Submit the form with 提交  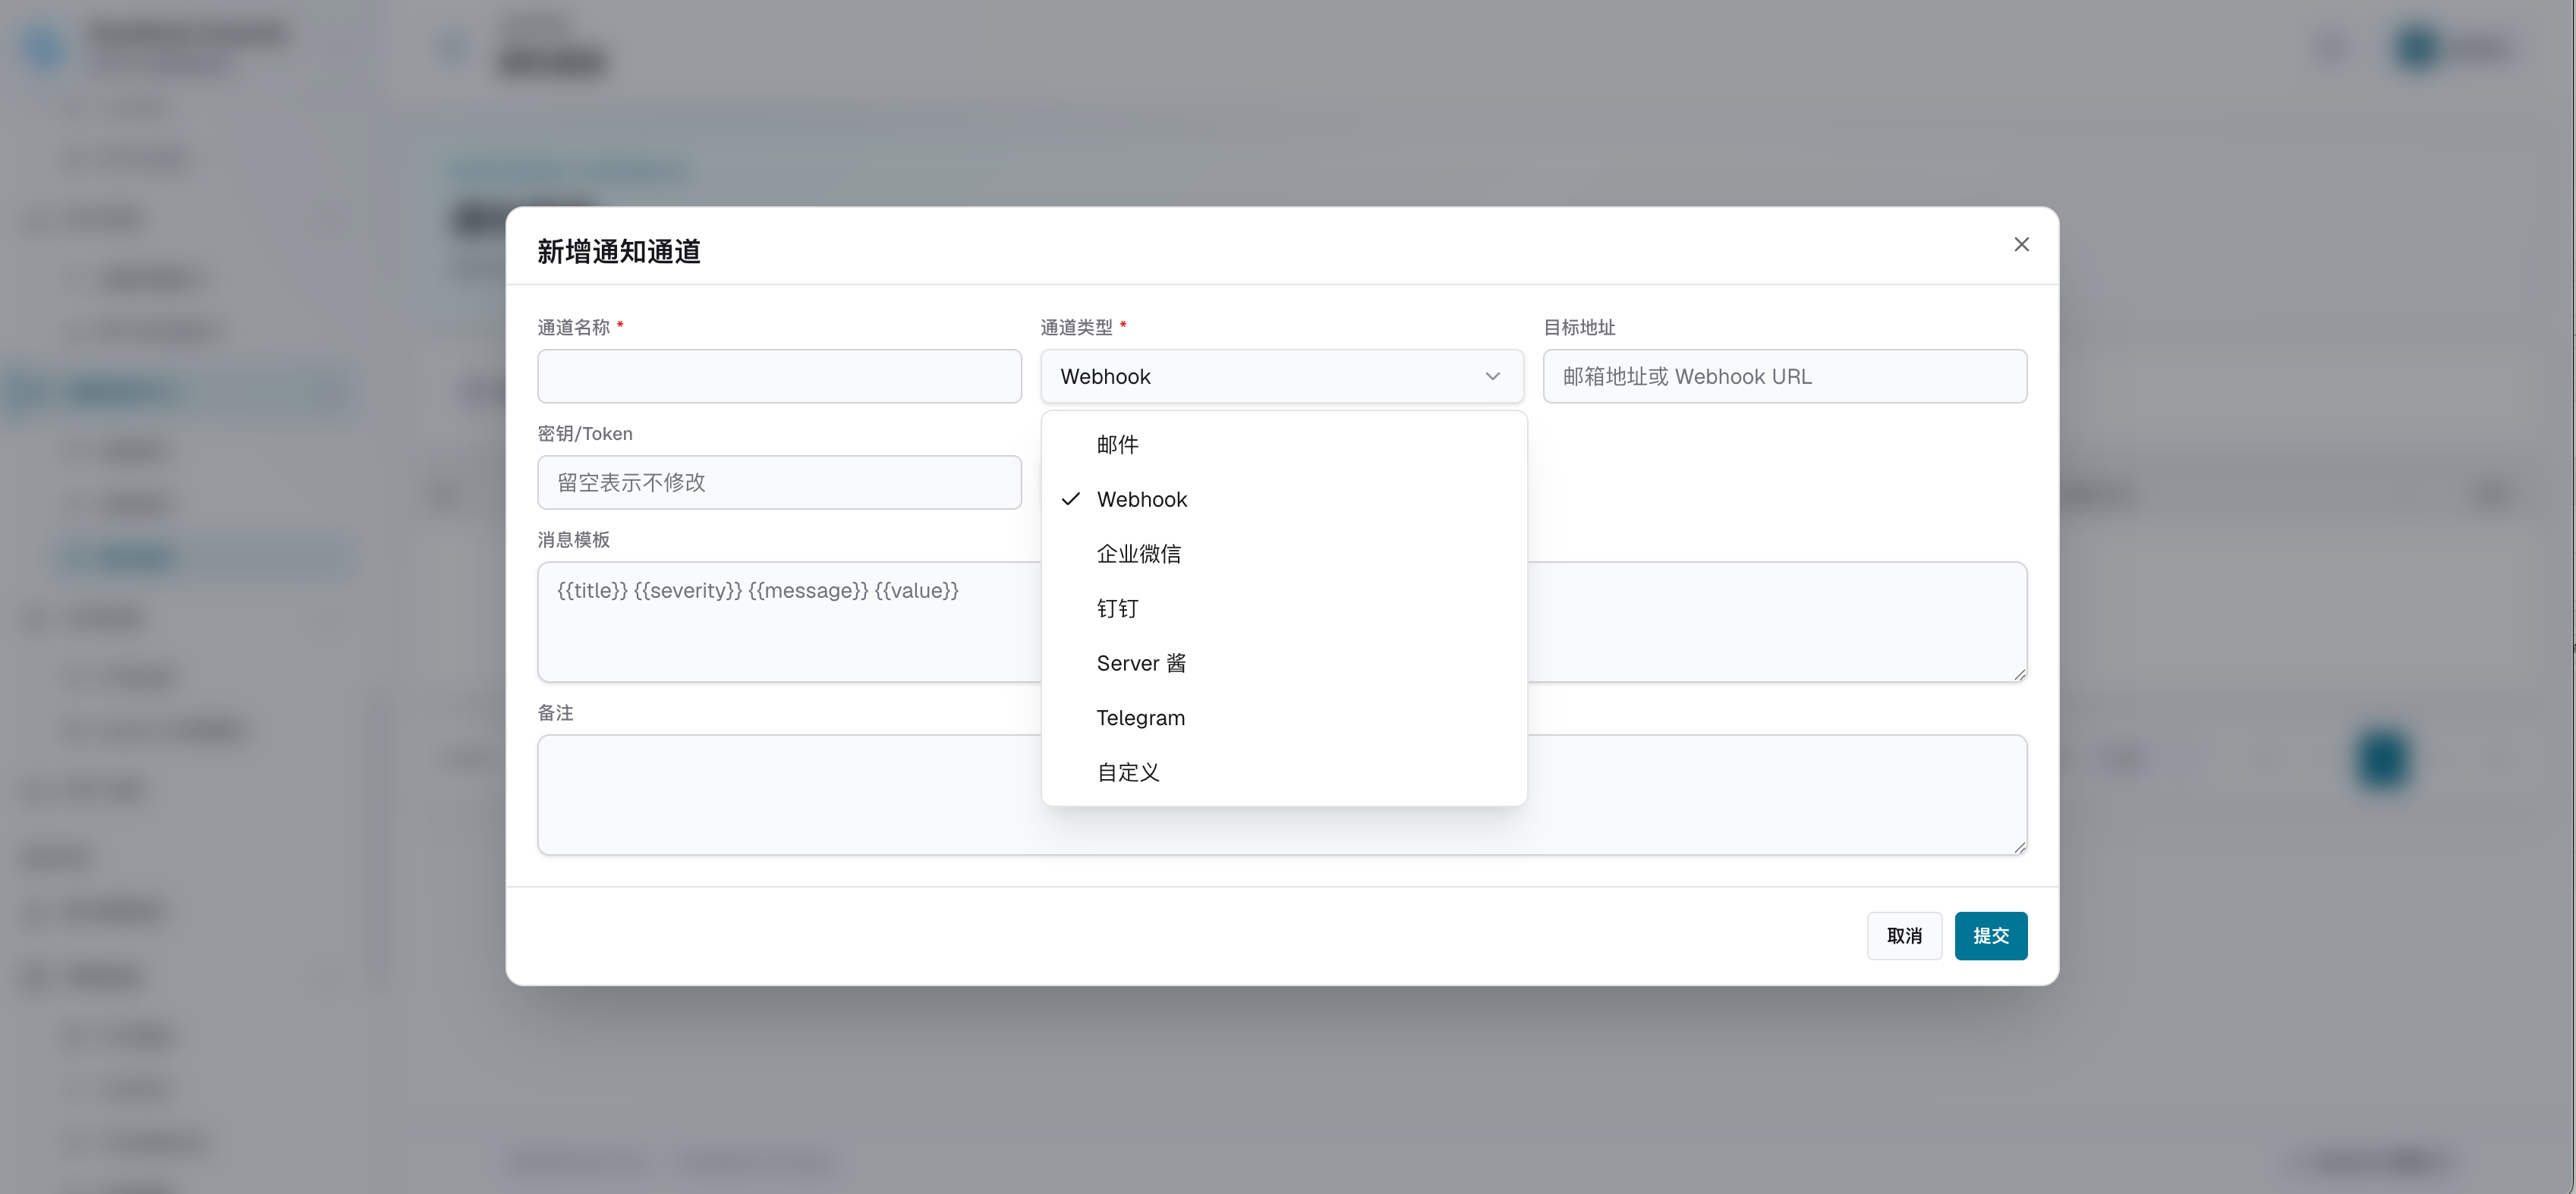click(1991, 936)
